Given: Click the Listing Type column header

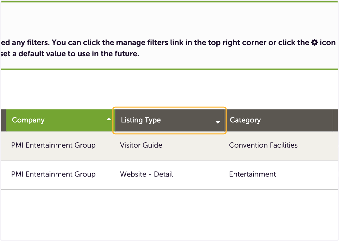Looking at the screenshot, I should (x=169, y=120).
